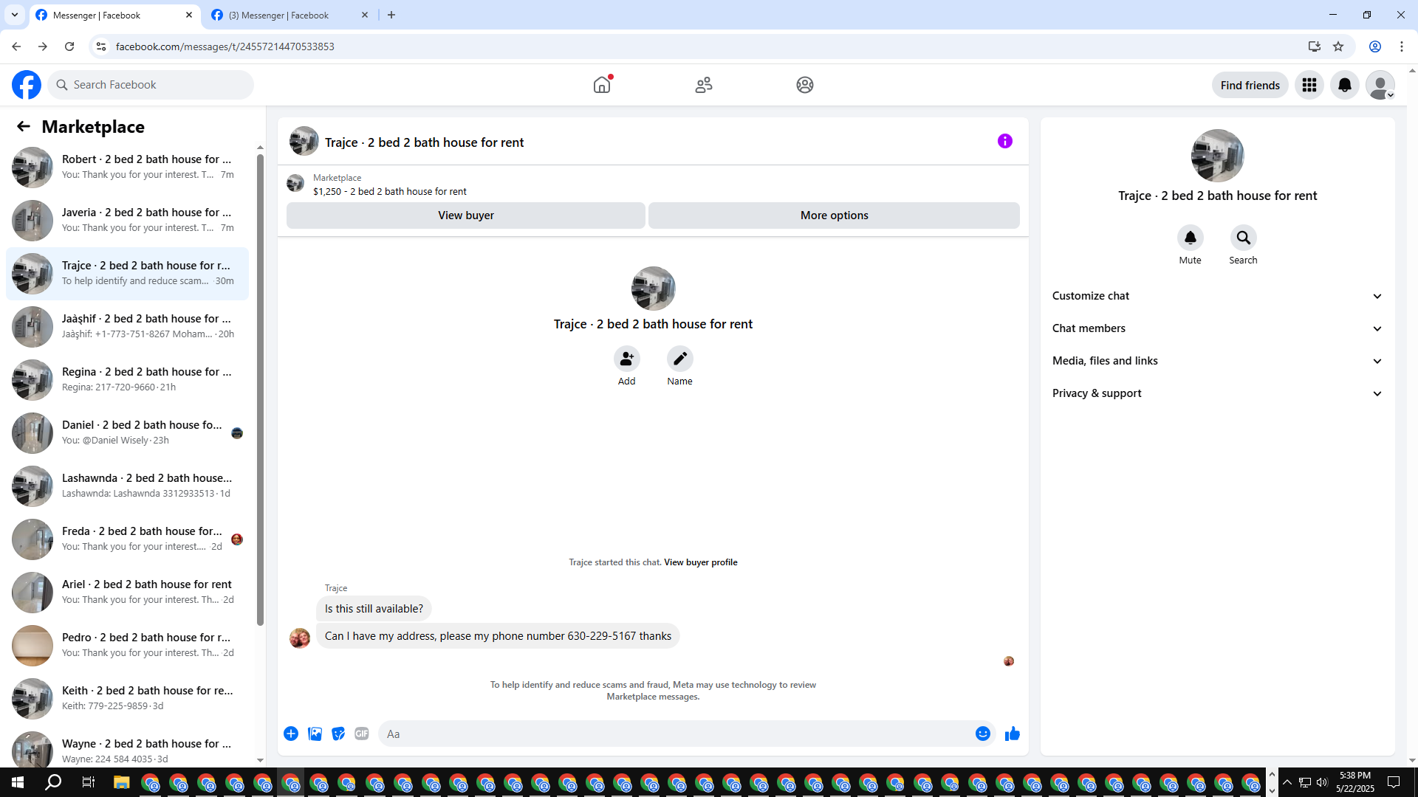This screenshot has width=1418, height=797.
Task: Open the Pedro conversation
Action: [x=127, y=646]
